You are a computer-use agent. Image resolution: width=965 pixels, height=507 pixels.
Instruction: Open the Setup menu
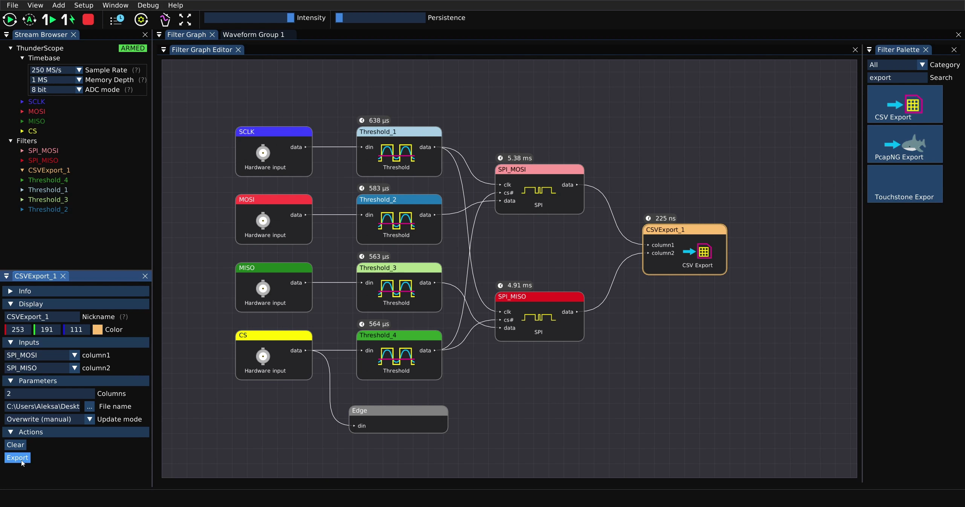(84, 5)
